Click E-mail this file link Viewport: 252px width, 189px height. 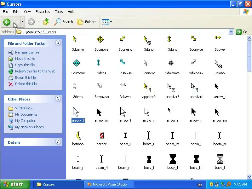pyautogui.click(x=26, y=77)
